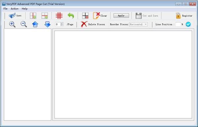Open the Reorder Pieces dropdown
The image size is (198, 127).
tap(138, 24)
